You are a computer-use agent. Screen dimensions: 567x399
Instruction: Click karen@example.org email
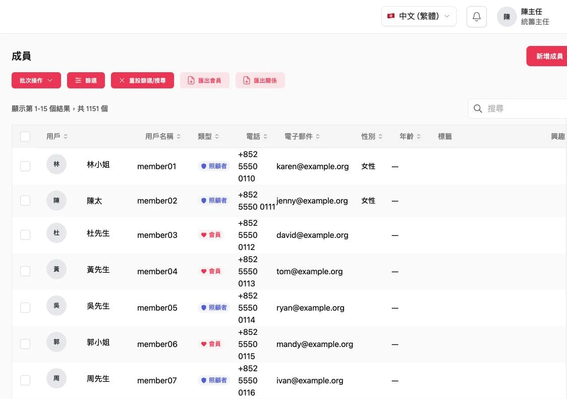[312, 167]
